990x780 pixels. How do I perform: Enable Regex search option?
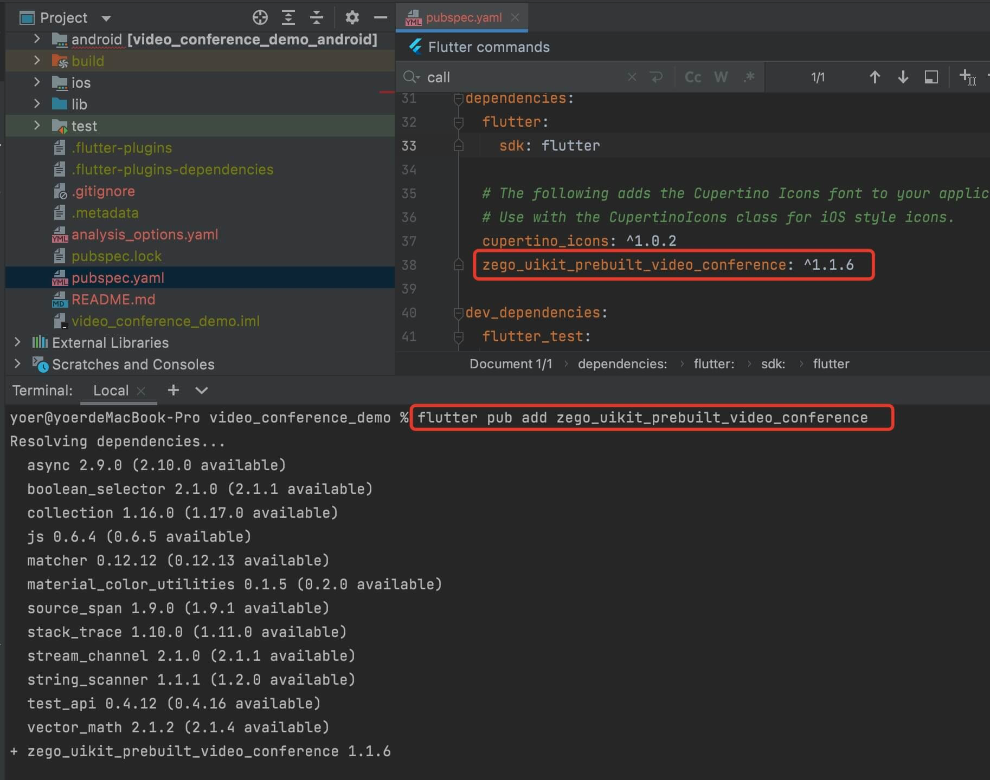pyautogui.click(x=749, y=77)
